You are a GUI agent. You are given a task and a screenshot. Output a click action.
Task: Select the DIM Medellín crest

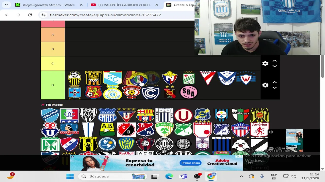click(145, 130)
